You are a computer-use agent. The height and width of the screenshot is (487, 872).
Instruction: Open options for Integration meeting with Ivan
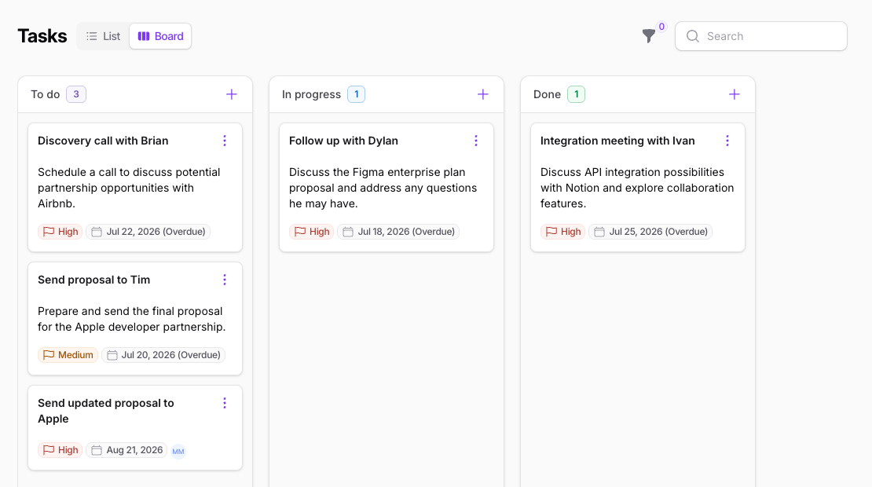click(727, 141)
